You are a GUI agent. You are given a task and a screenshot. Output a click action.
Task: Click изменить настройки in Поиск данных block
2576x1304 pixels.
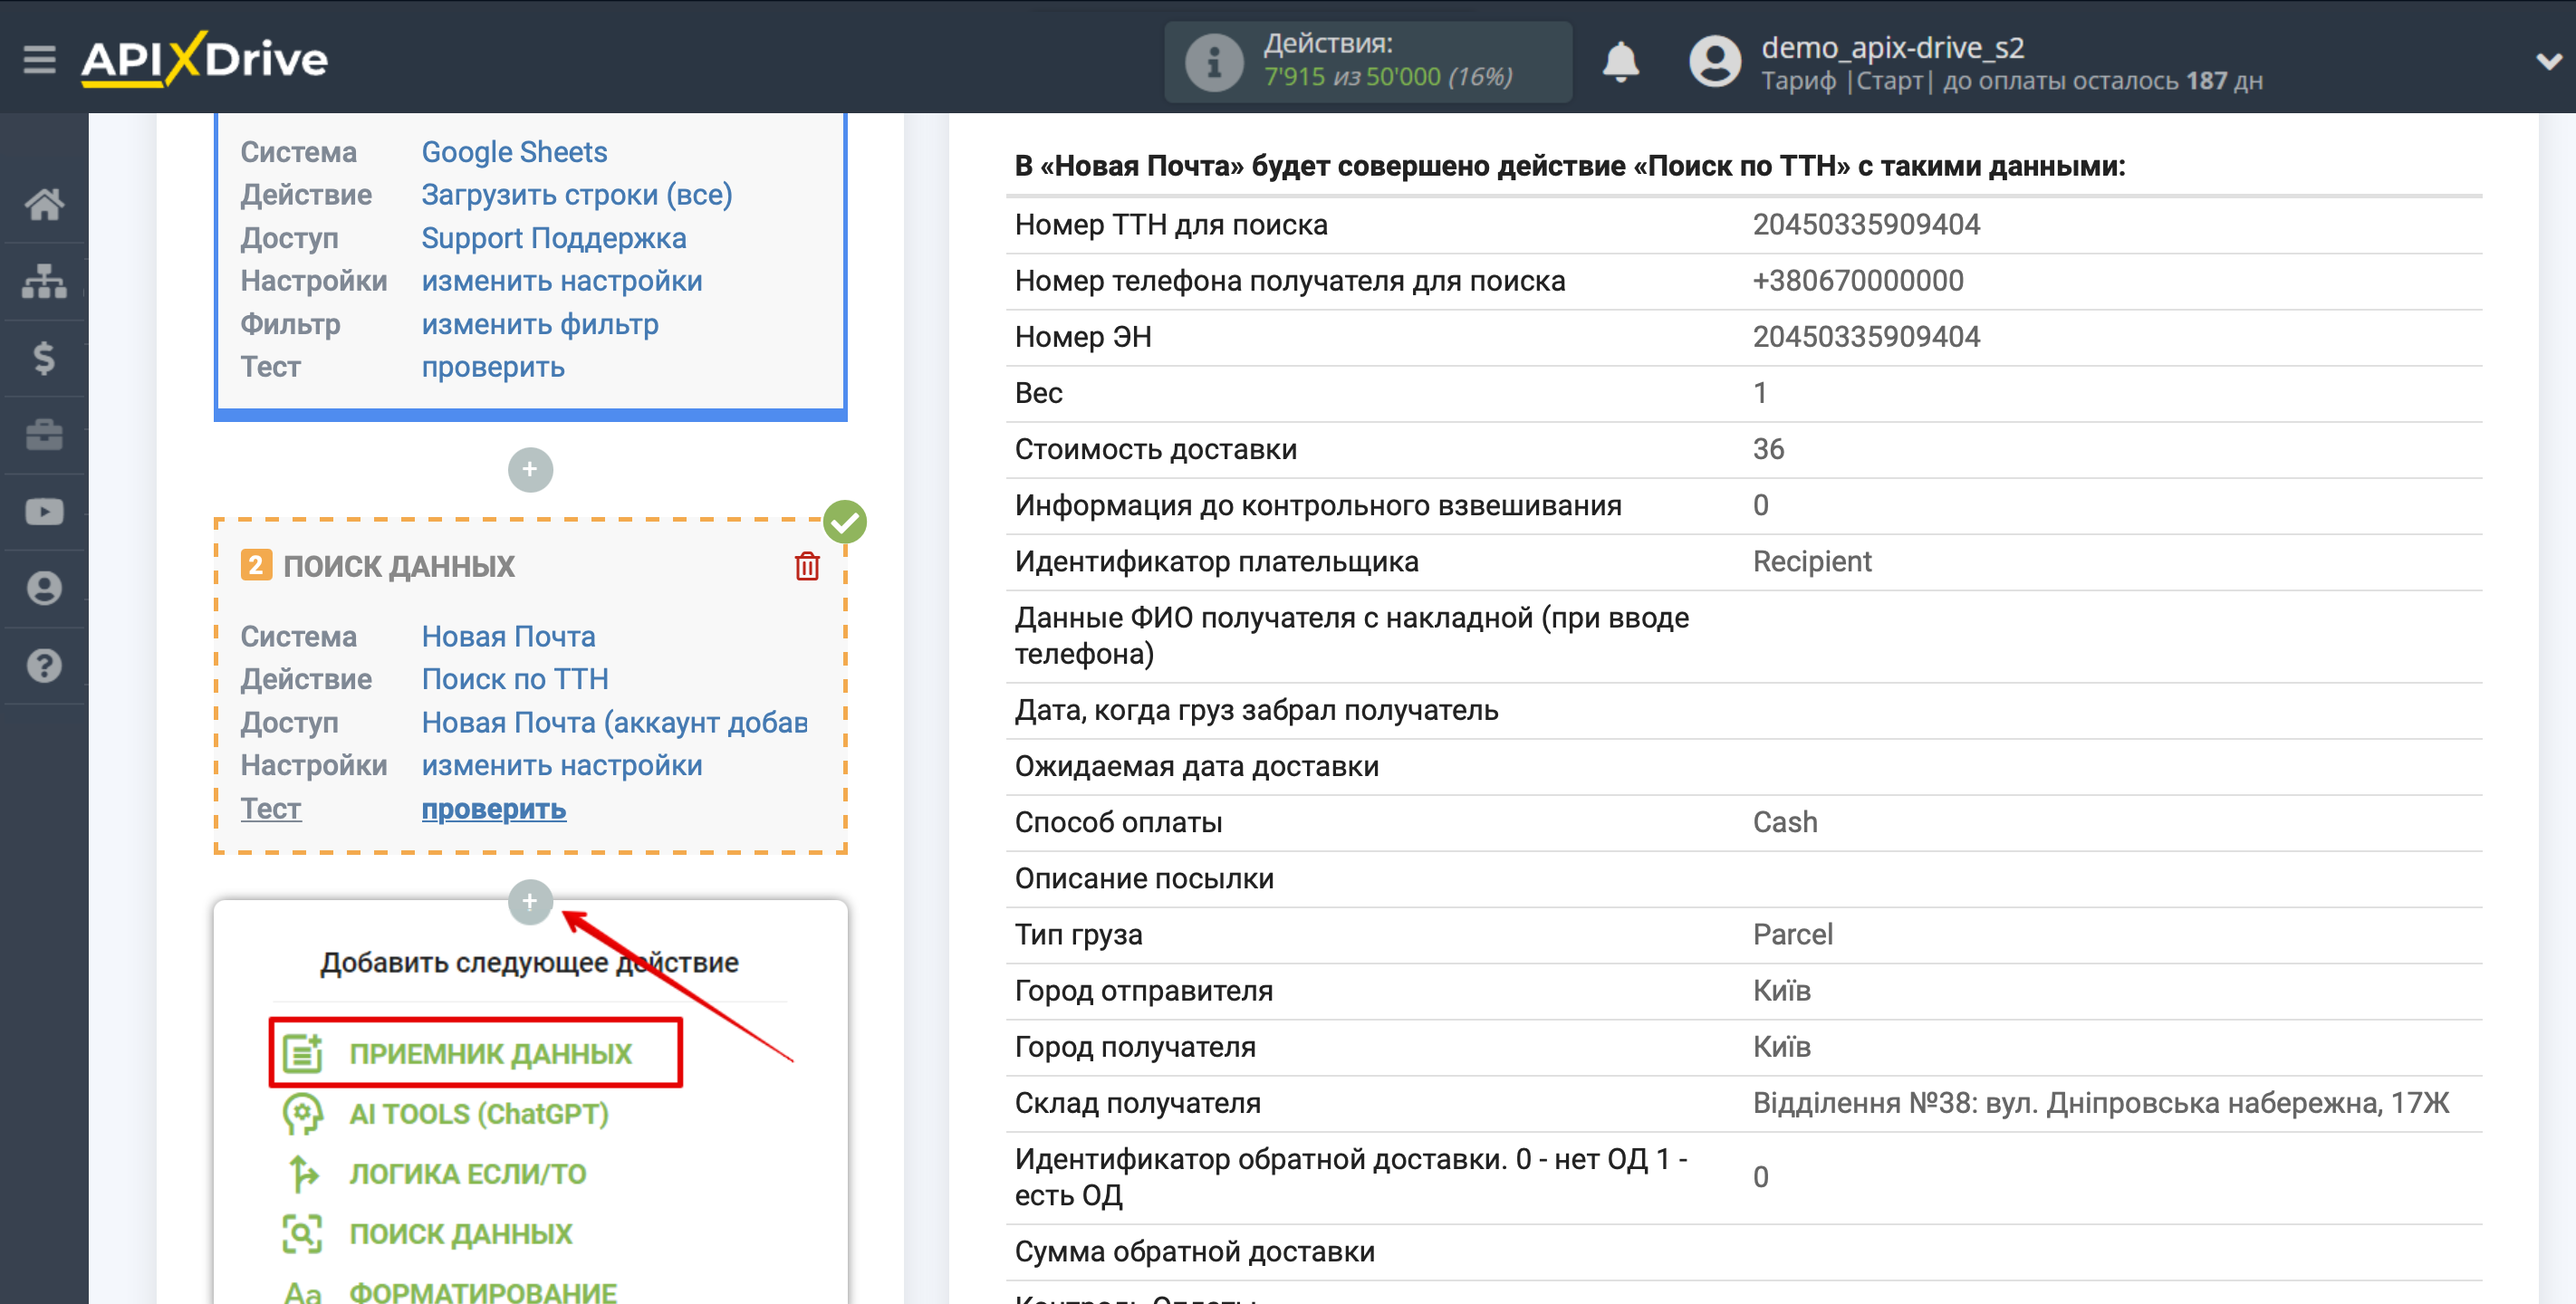562,765
